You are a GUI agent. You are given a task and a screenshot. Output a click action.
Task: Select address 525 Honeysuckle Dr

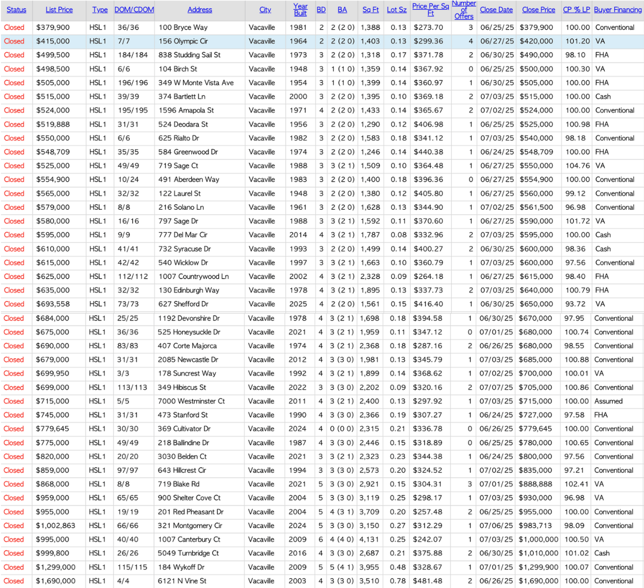pos(189,332)
